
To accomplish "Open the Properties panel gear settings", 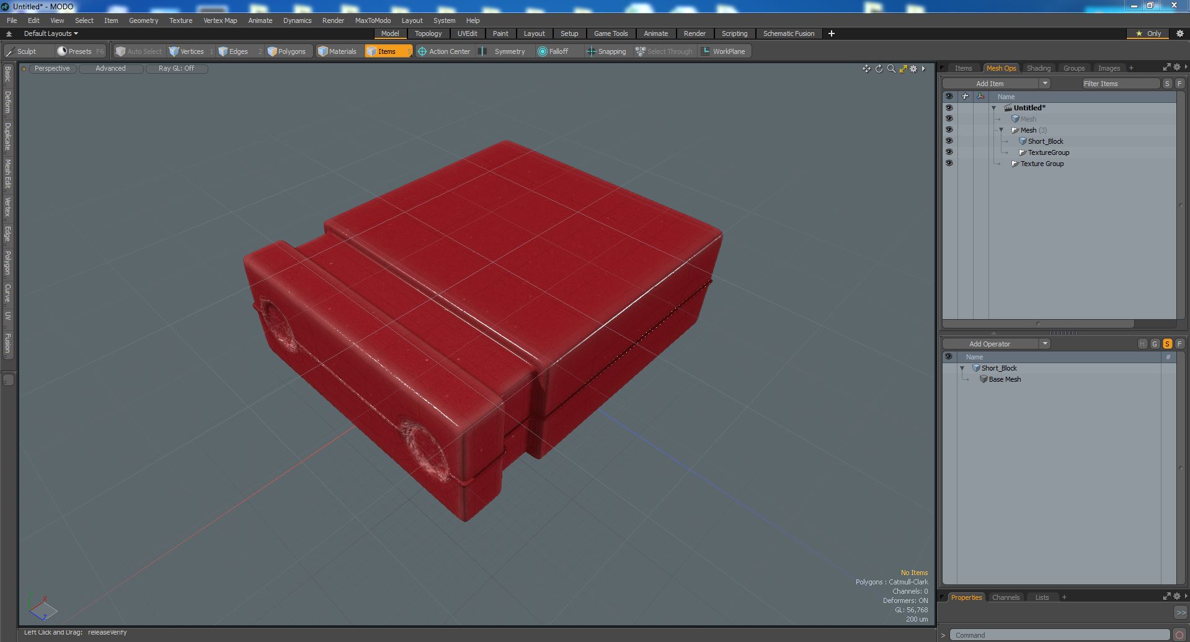I will (x=1177, y=597).
